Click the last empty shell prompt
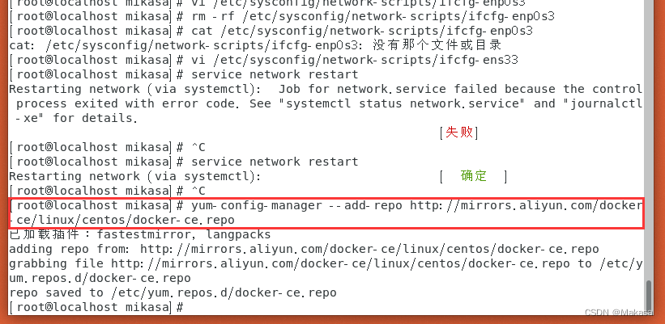Viewport: 665px width, 324px height. pos(96,308)
